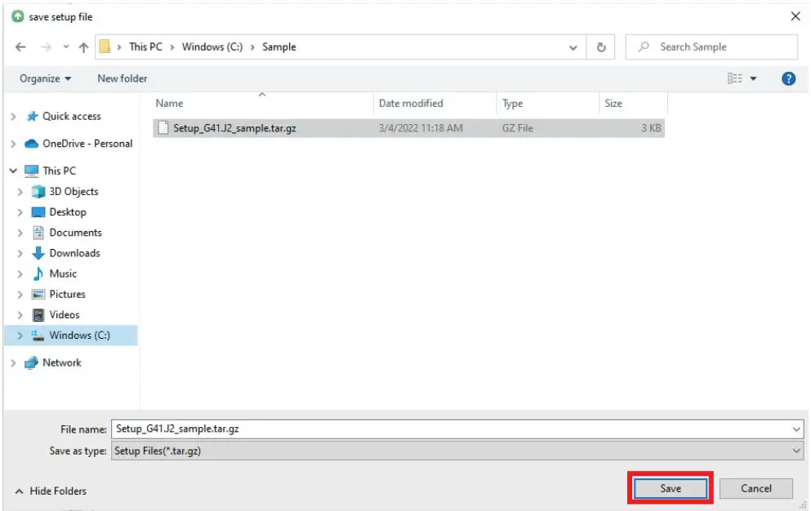Click the 3/4/2022 11:18 AM date cell
Screen dimensions: 811x511
click(421, 128)
